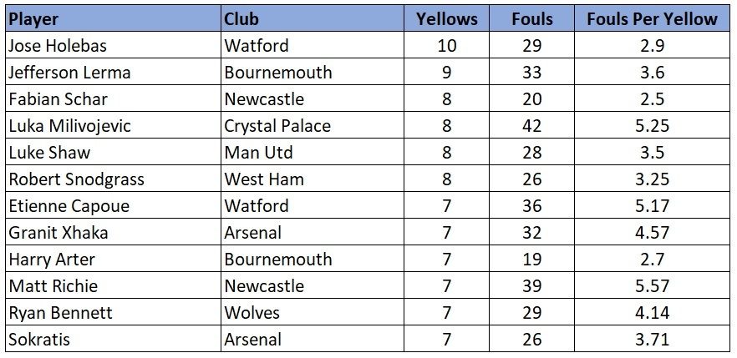Click Luka Milivojevic's 42 fouls cell
The width and height of the screenshot is (737, 358).
click(531, 126)
